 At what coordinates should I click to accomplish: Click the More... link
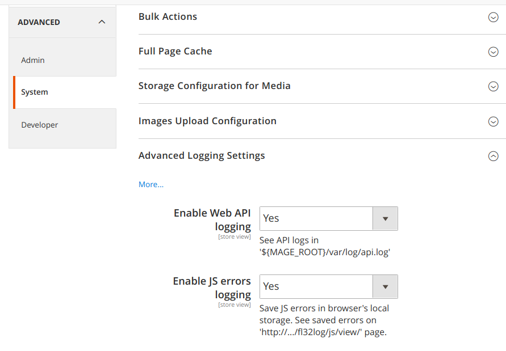click(x=151, y=184)
